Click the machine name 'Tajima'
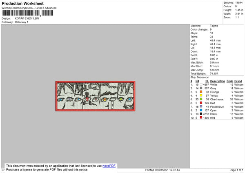This screenshot has width=245, height=173. (x=214, y=26)
